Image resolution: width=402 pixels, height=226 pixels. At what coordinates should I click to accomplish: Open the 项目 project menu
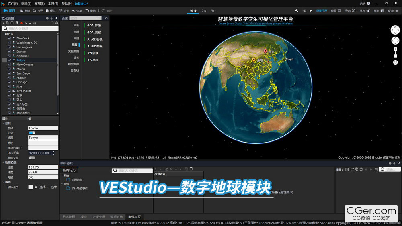tap(10, 11)
